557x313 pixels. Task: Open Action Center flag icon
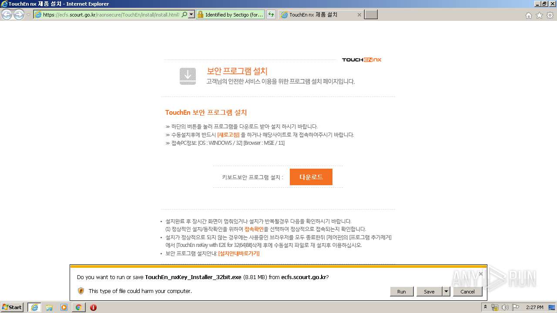(x=516, y=307)
